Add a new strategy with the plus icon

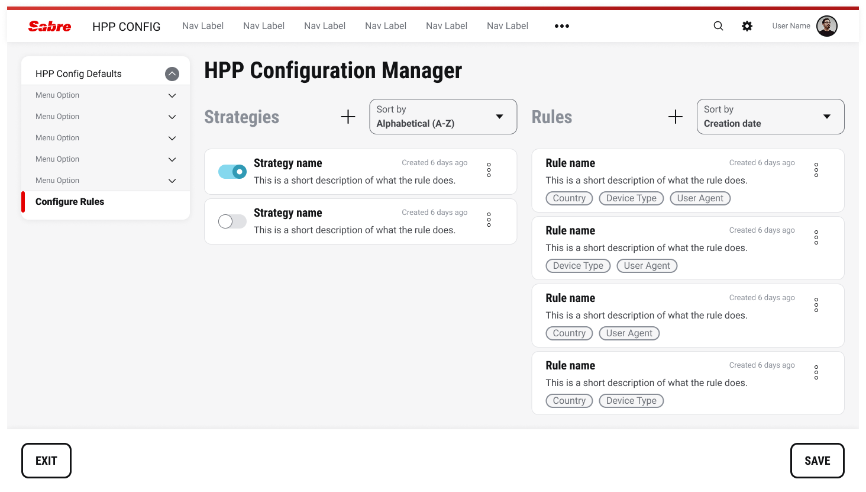(x=348, y=117)
